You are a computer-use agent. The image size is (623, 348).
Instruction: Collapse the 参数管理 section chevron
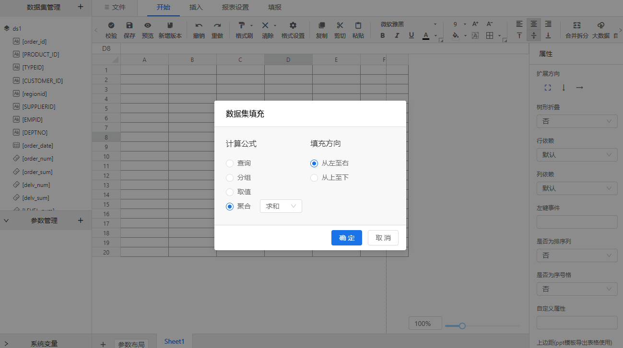pos(6,220)
